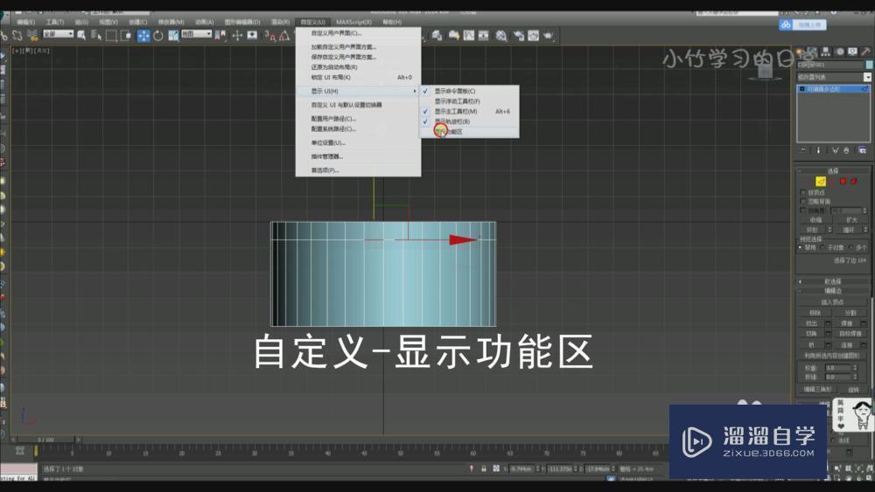
Task: Switch to the Display command panel tab
Action: [x=852, y=52]
